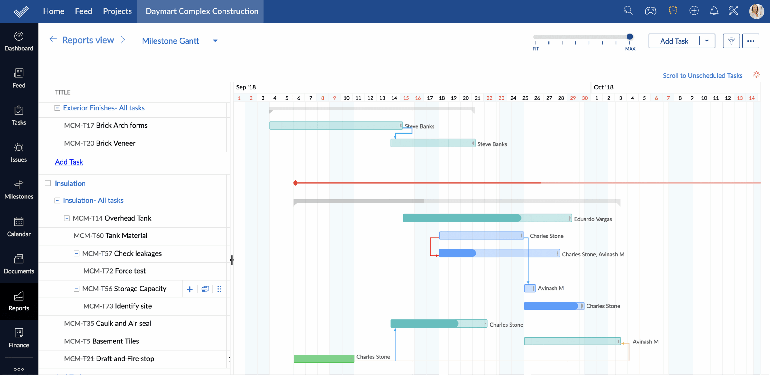Click the add-new plus icon in header
The height and width of the screenshot is (375, 770).
(694, 11)
